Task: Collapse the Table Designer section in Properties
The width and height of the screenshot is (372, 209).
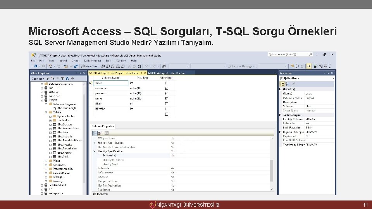Action: (x=281, y=115)
